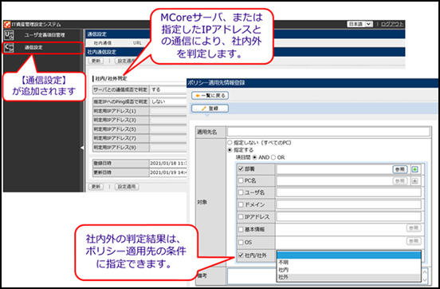Open the 日本語 language dropdown

[360, 24]
